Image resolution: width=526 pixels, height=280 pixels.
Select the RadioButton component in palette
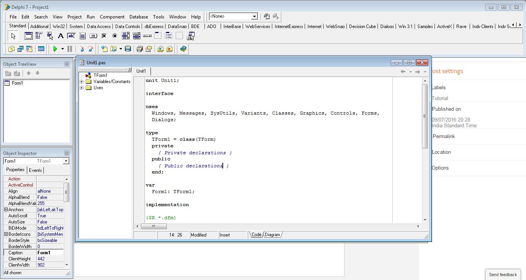pos(115,36)
